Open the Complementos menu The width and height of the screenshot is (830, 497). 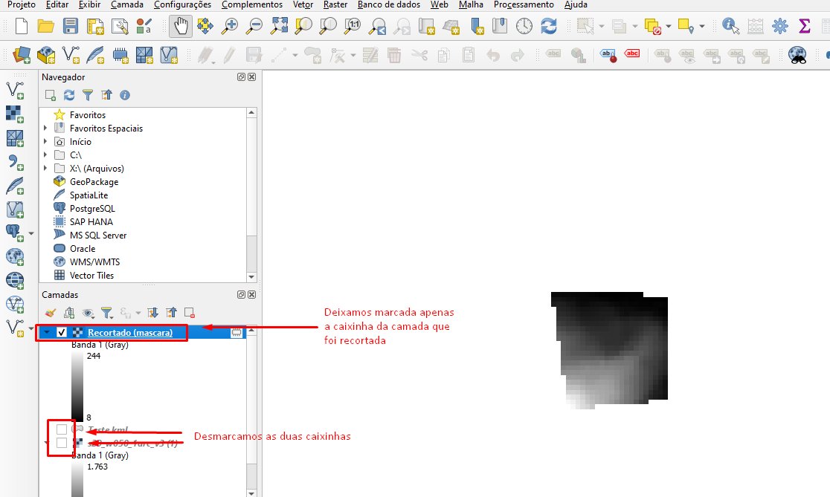tap(252, 4)
